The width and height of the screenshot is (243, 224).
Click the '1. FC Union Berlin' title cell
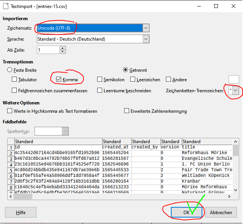pyautogui.click(x=207, y=164)
